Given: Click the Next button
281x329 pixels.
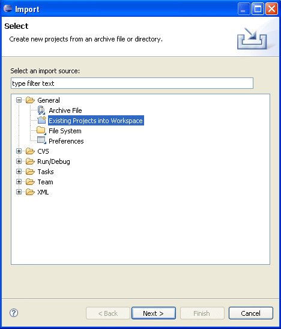Looking at the screenshot, I should (154, 313).
